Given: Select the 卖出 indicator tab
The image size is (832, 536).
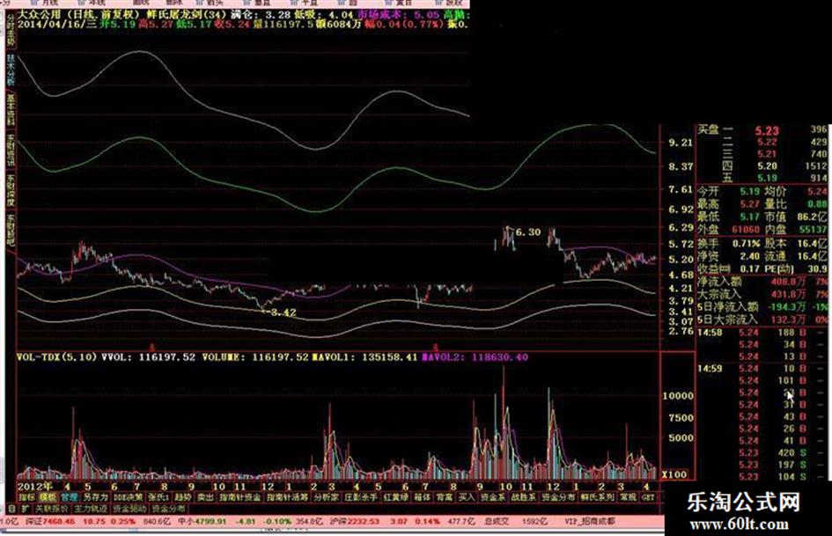Looking at the screenshot, I should point(205,497).
